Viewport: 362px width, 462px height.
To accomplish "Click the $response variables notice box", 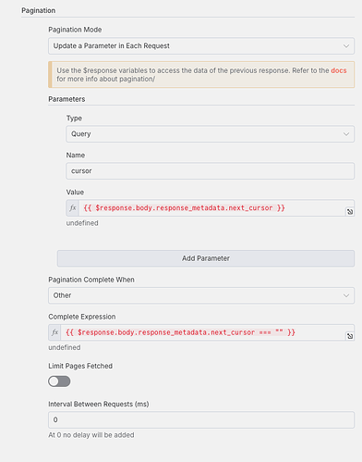I will pyautogui.click(x=201, y=75).
